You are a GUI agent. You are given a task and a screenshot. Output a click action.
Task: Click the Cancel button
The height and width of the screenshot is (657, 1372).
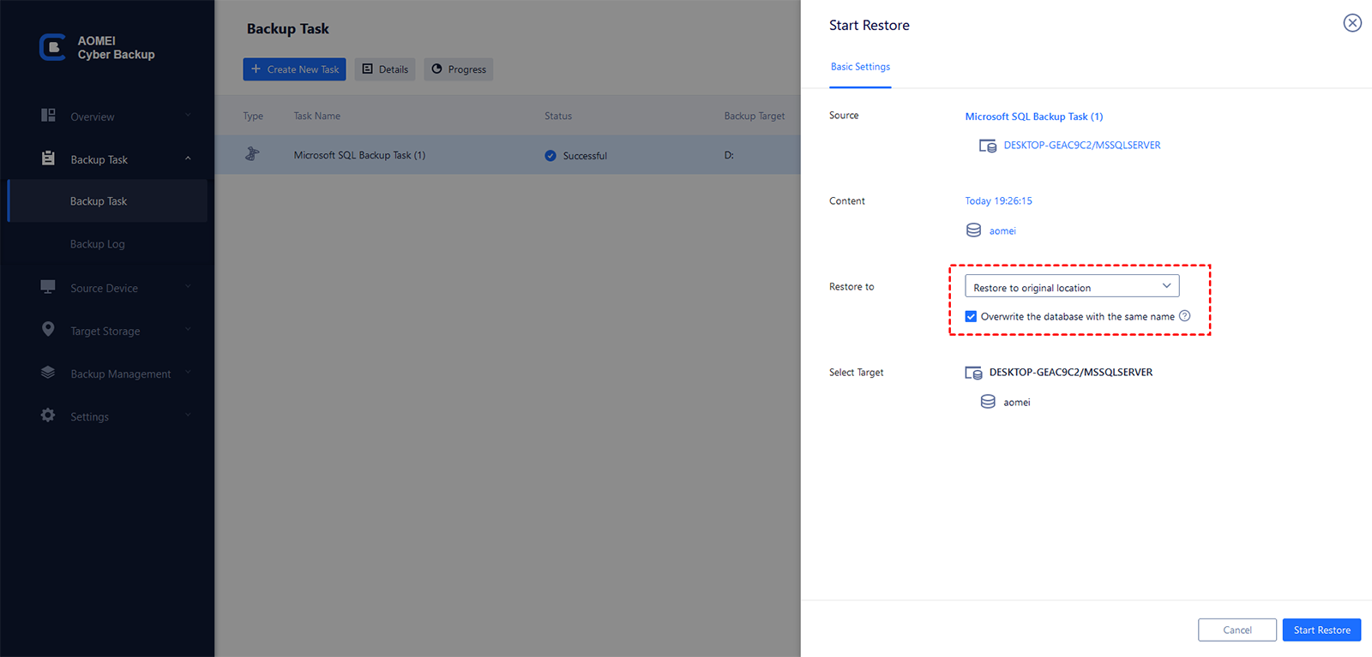[1237, 630]
